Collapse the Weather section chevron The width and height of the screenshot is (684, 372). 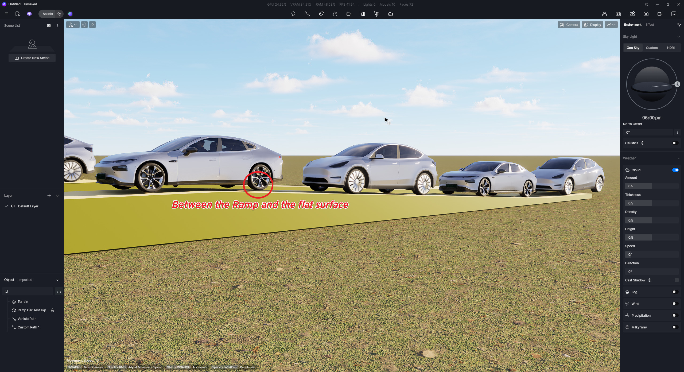tap(678, 158)
